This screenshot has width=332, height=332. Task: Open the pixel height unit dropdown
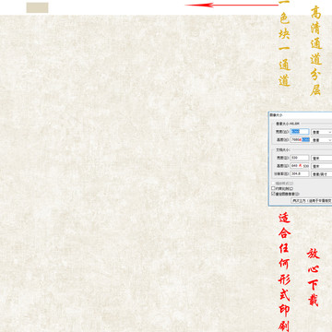coord(322,140)
